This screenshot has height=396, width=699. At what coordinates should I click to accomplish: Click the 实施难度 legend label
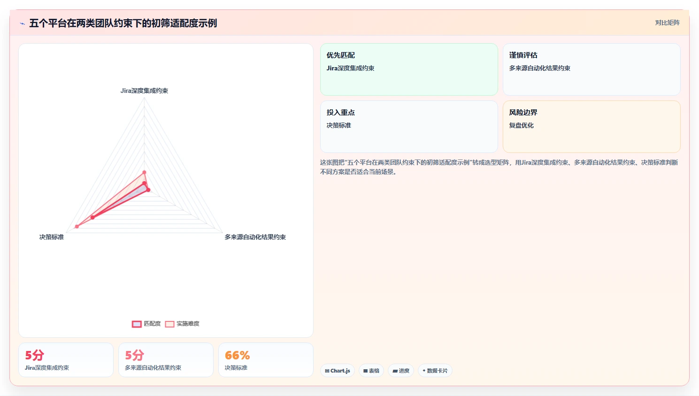pyautogui.click(x=188, y=324)
